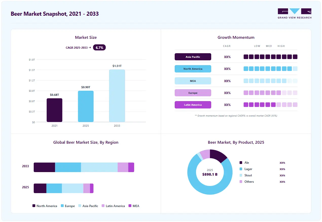
Task: Click the MEA legend swatch in region chart
Action: (130, 206)
